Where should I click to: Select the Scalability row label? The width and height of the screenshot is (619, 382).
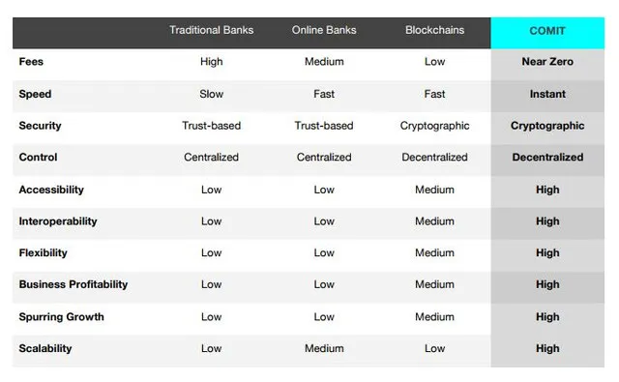pos(45,348)
